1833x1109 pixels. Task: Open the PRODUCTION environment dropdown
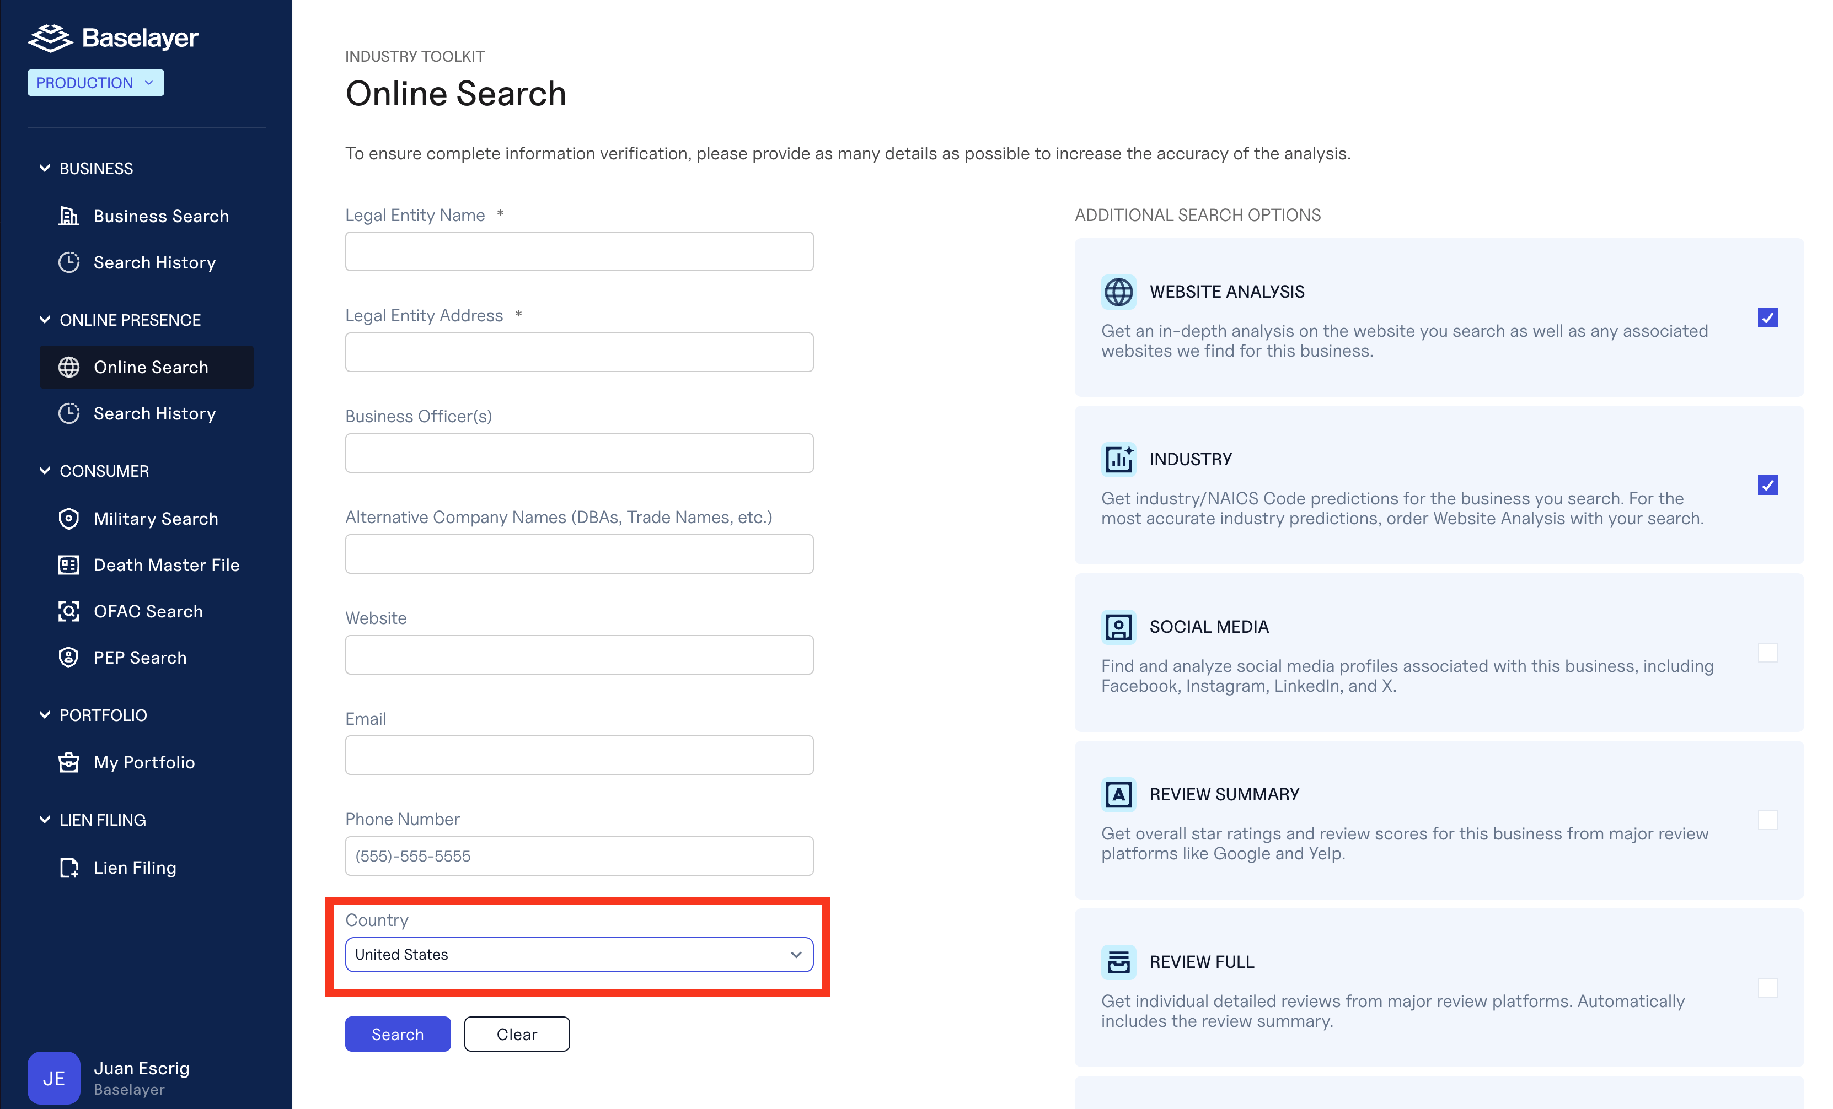coord(95,83)
